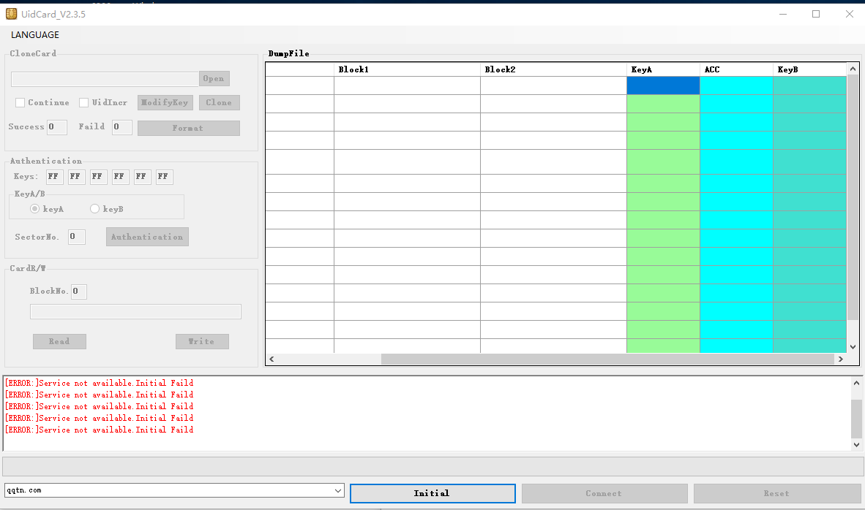Select the highlighted blue KeyA cell
This screenshot has height=510, width=865.
pos(663,85)
